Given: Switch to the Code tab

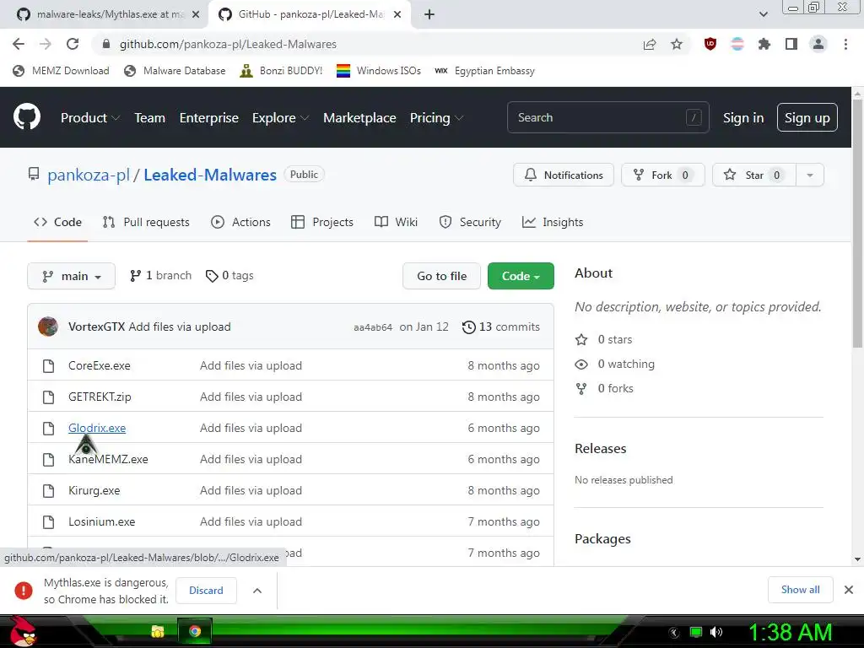Looking at the screenshot, I should click(x=58, y=222).
